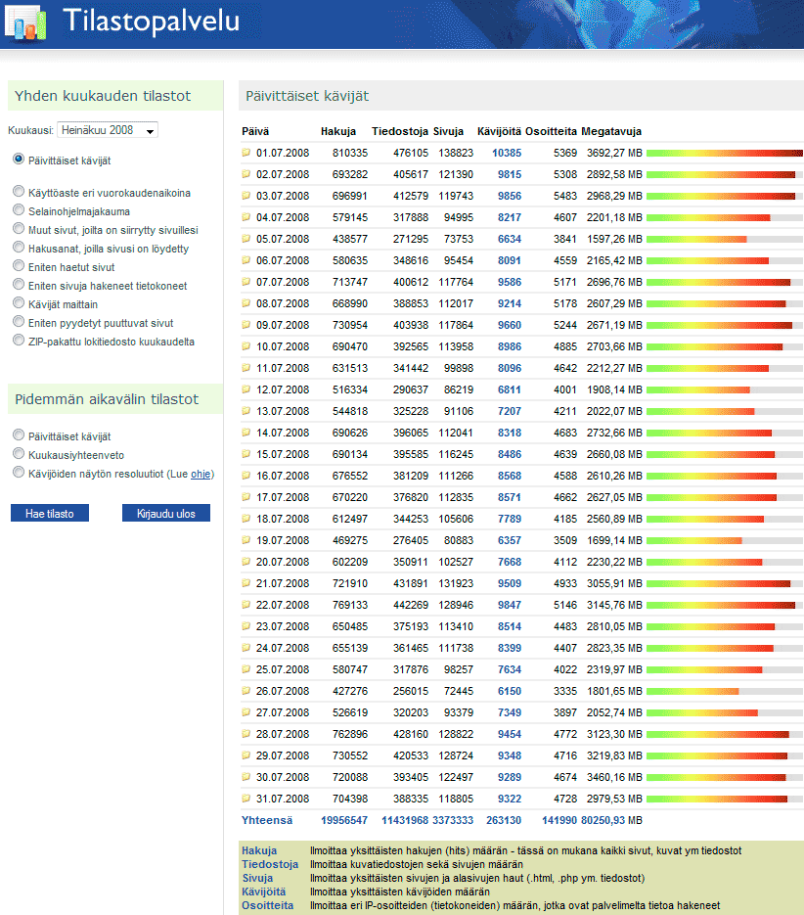Select Muut sivut, joilta on siirrytty sivuillesi
Viewport: 804px width, 915px height.
coord(19,228)
